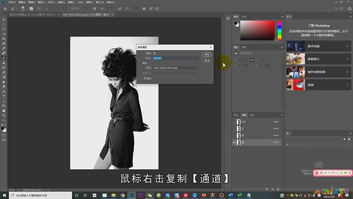Expand the Painting tutorial chevron

click(x=347, y=85)
